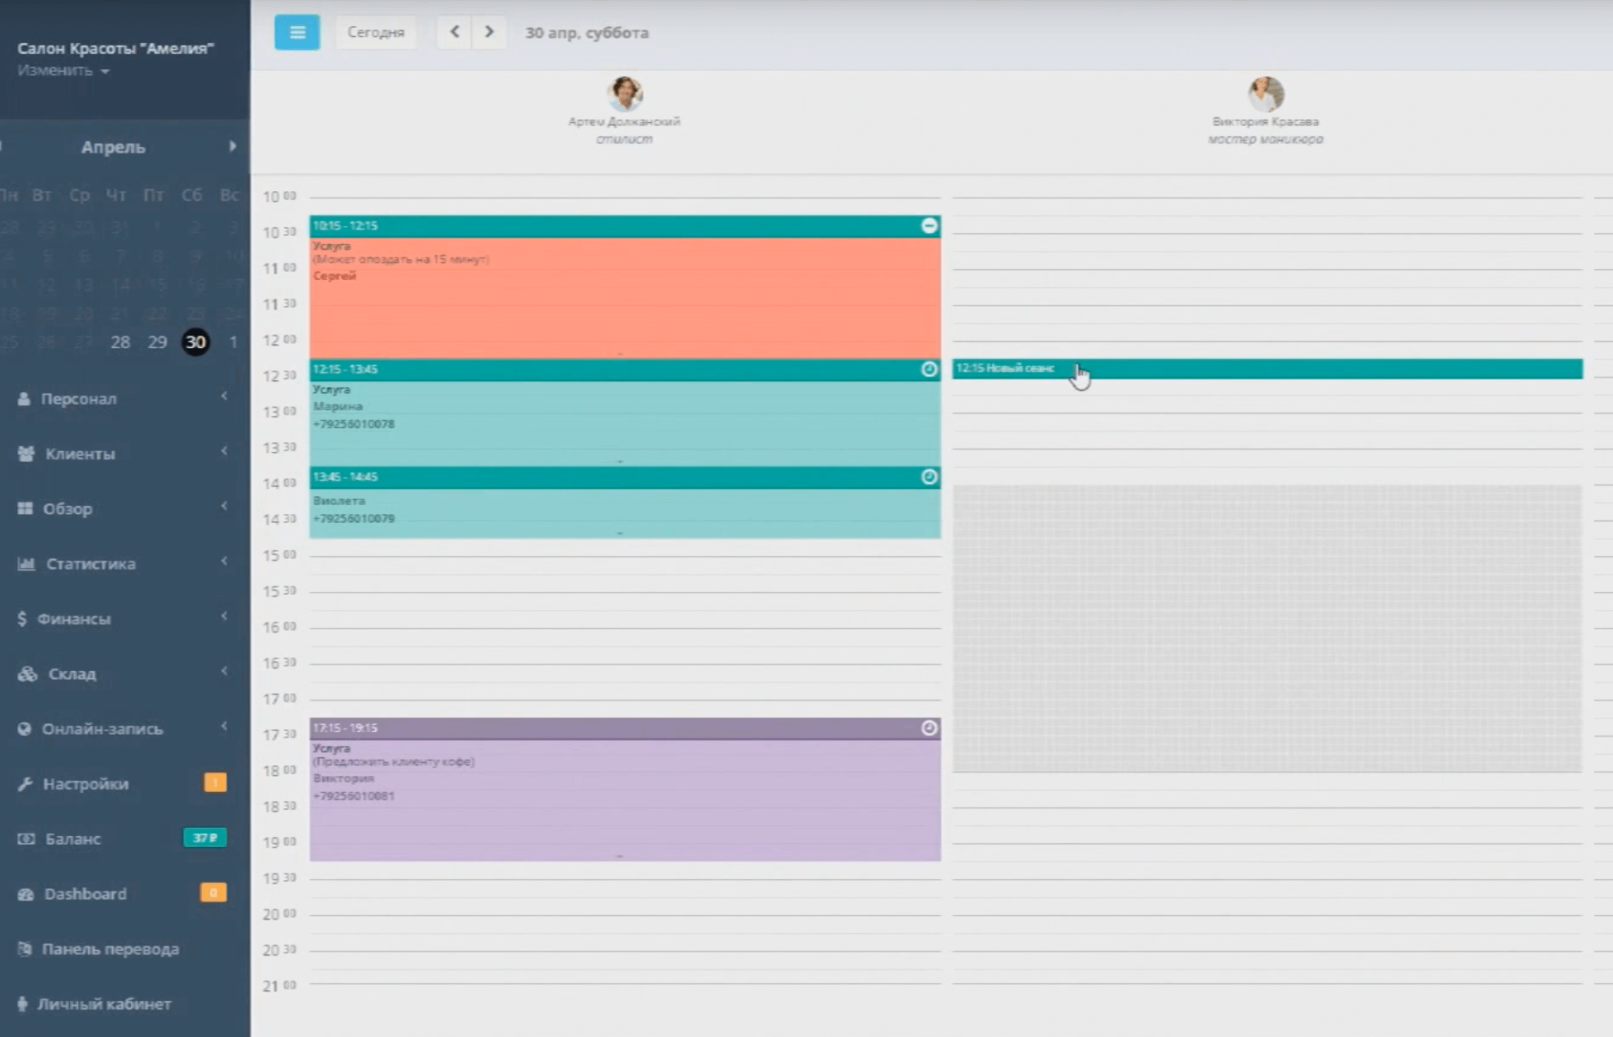Image resolution: width=1613 pixels, height=1037 pixels.
Task: Open the Финансы section
Action: 74,619
